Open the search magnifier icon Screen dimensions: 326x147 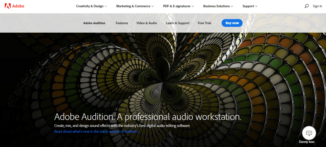pyautogui.click(x=307, y=6)
